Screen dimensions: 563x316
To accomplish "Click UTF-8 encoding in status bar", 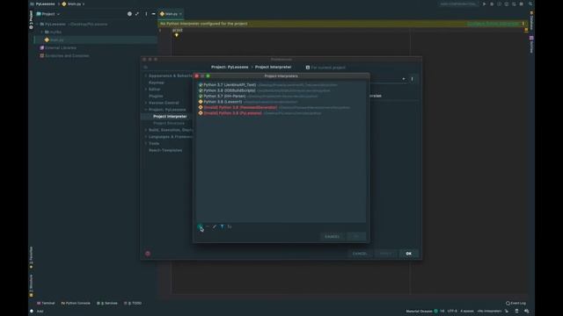I will point(452,311).
